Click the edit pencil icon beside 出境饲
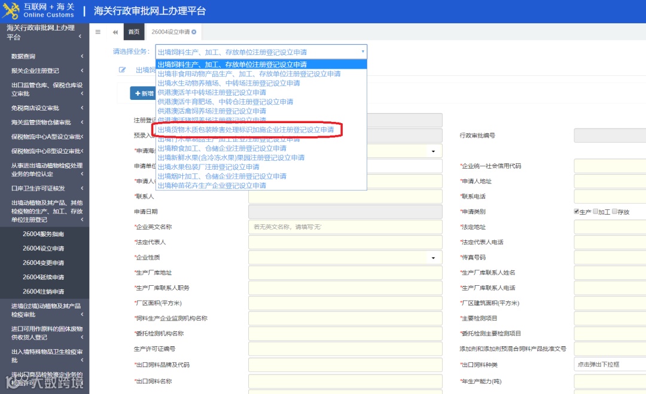The image size is (646, 394). click(123, 70)
